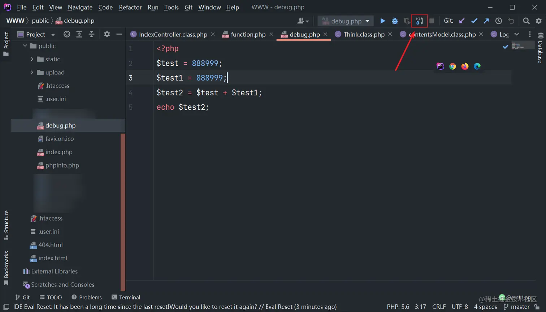Expand the upload folder
Image resolution: width=546 pixels, height=312 pixels.
tap(32, 73)
